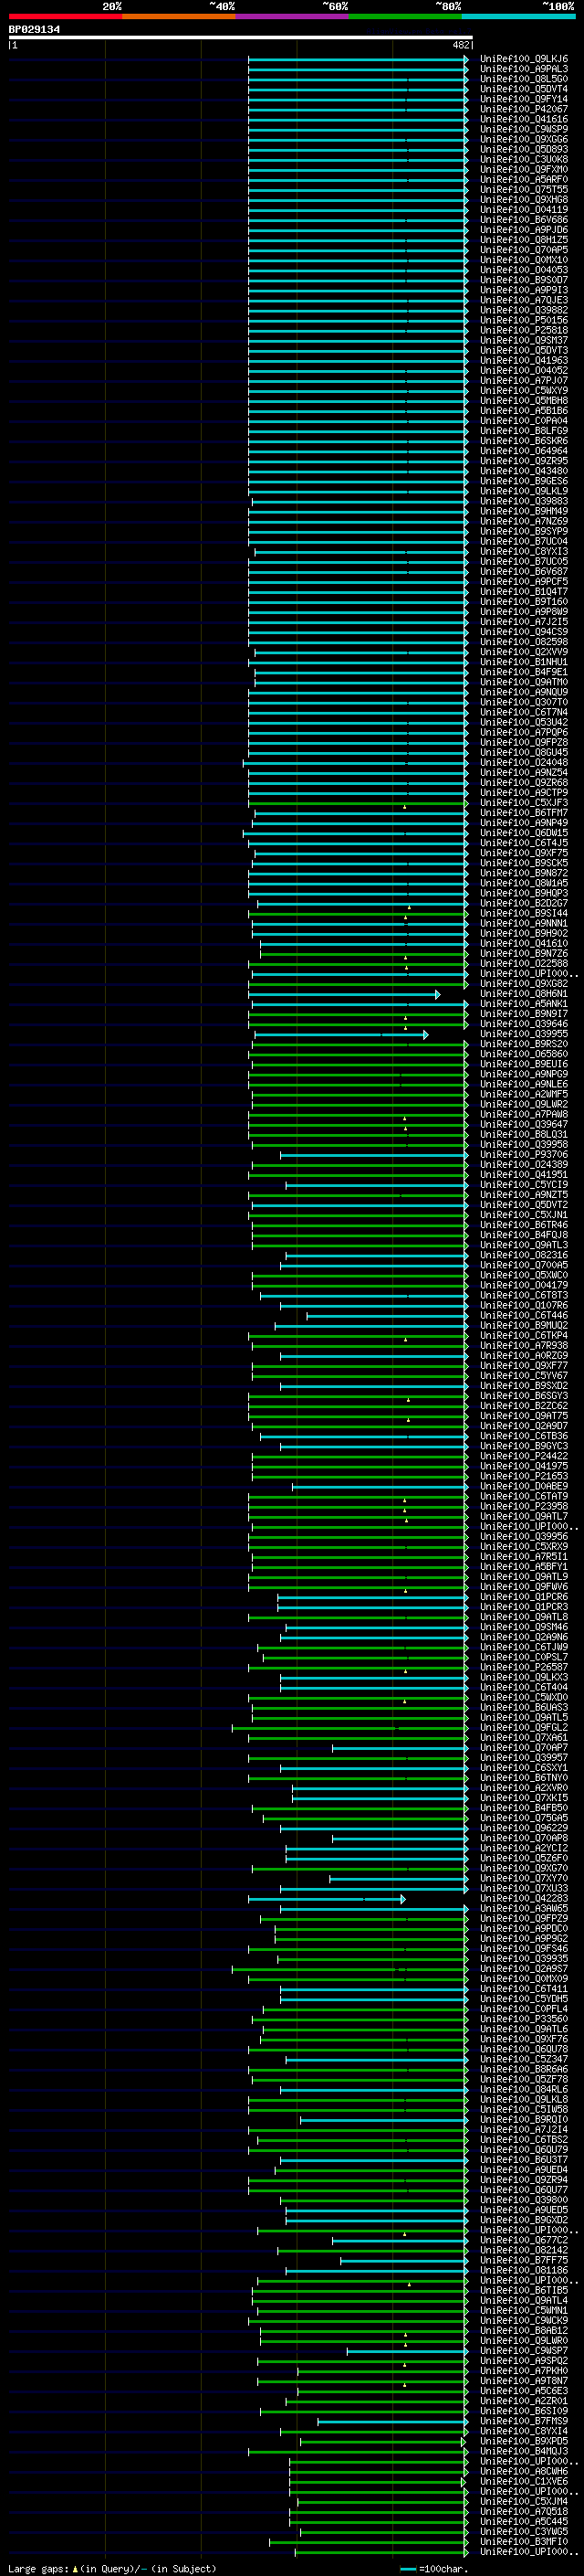
Task: Open hit UniRef100_Q8L5G0
Action: click(523, 79)
